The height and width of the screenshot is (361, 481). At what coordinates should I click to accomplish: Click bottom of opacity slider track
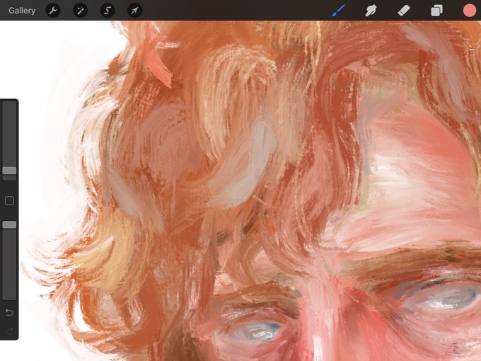click(x=9, y=296)
